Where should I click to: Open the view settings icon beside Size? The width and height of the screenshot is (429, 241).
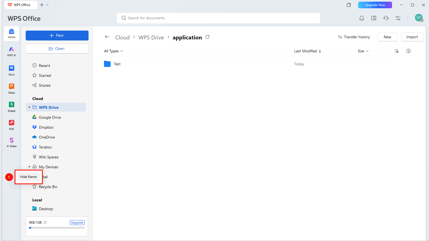[x=396, y=51]
